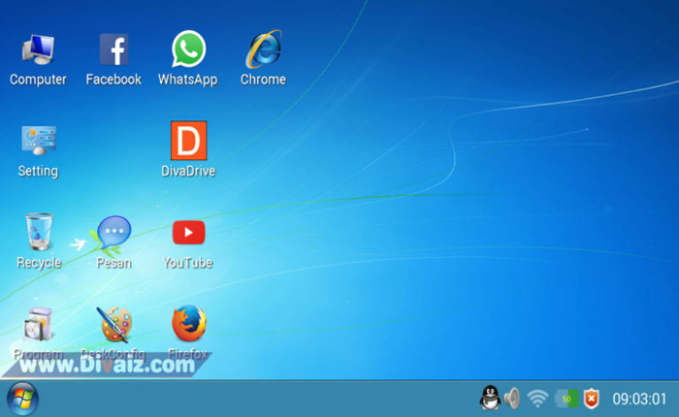Open the Computer desktop icon
This screenshot has height=417, width=679.
38,49
